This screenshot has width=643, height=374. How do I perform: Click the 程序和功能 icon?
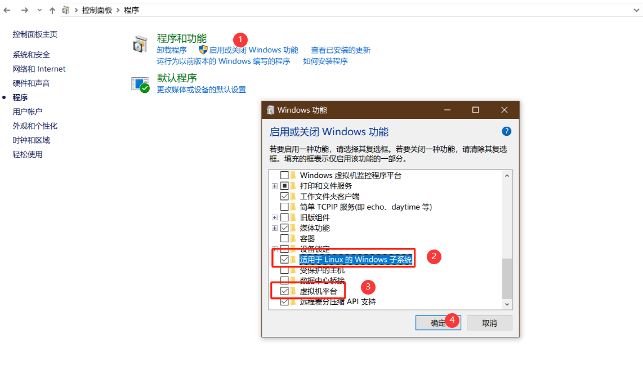140,44
